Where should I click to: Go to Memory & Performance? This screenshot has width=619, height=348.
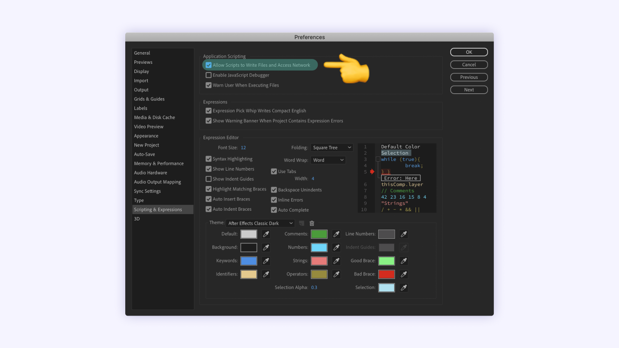[163, 163]
